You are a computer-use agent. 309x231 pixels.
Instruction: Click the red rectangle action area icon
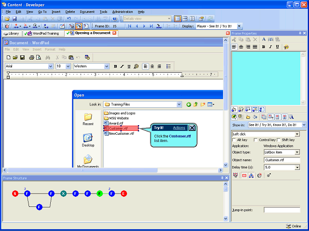click(244, 176)
